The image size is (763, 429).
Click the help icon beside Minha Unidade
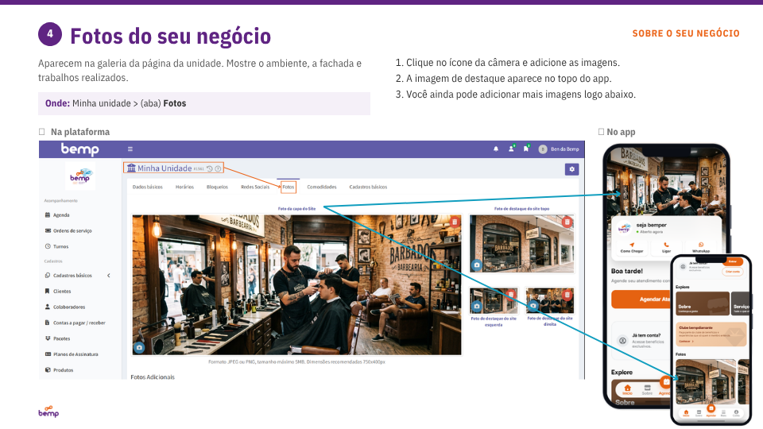[x=218, y=168]
